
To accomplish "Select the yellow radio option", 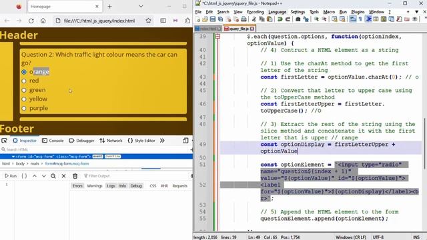I will (24, 99).
